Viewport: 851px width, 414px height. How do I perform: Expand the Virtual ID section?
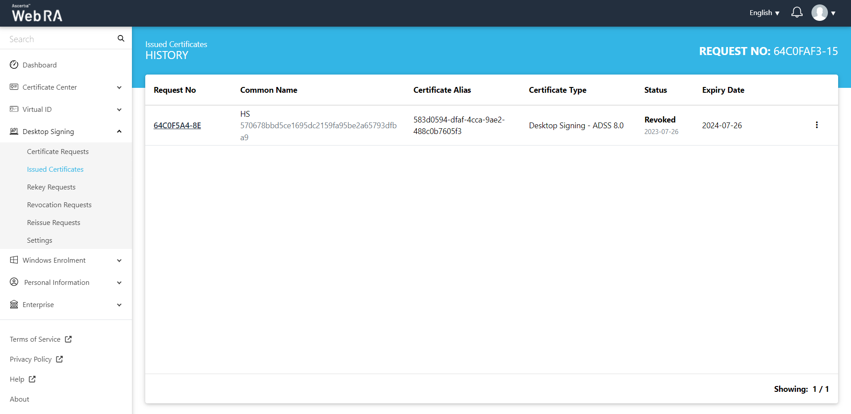click(x=119, y=110)
